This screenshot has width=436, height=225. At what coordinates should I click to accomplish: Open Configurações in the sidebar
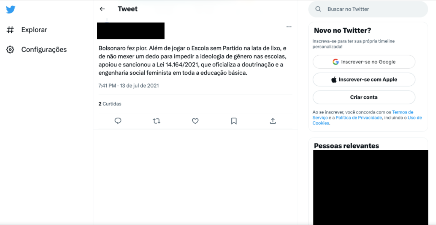click(x=36, y=50)
